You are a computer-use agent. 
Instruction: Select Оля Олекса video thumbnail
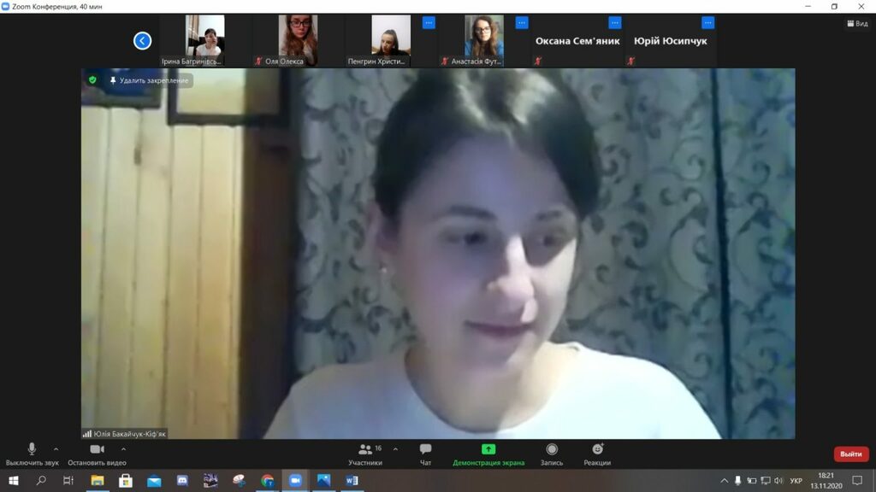(298, 40)
